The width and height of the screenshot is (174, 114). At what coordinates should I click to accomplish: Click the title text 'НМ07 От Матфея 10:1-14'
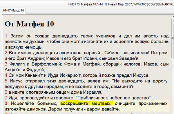click(x=86, y=4)
